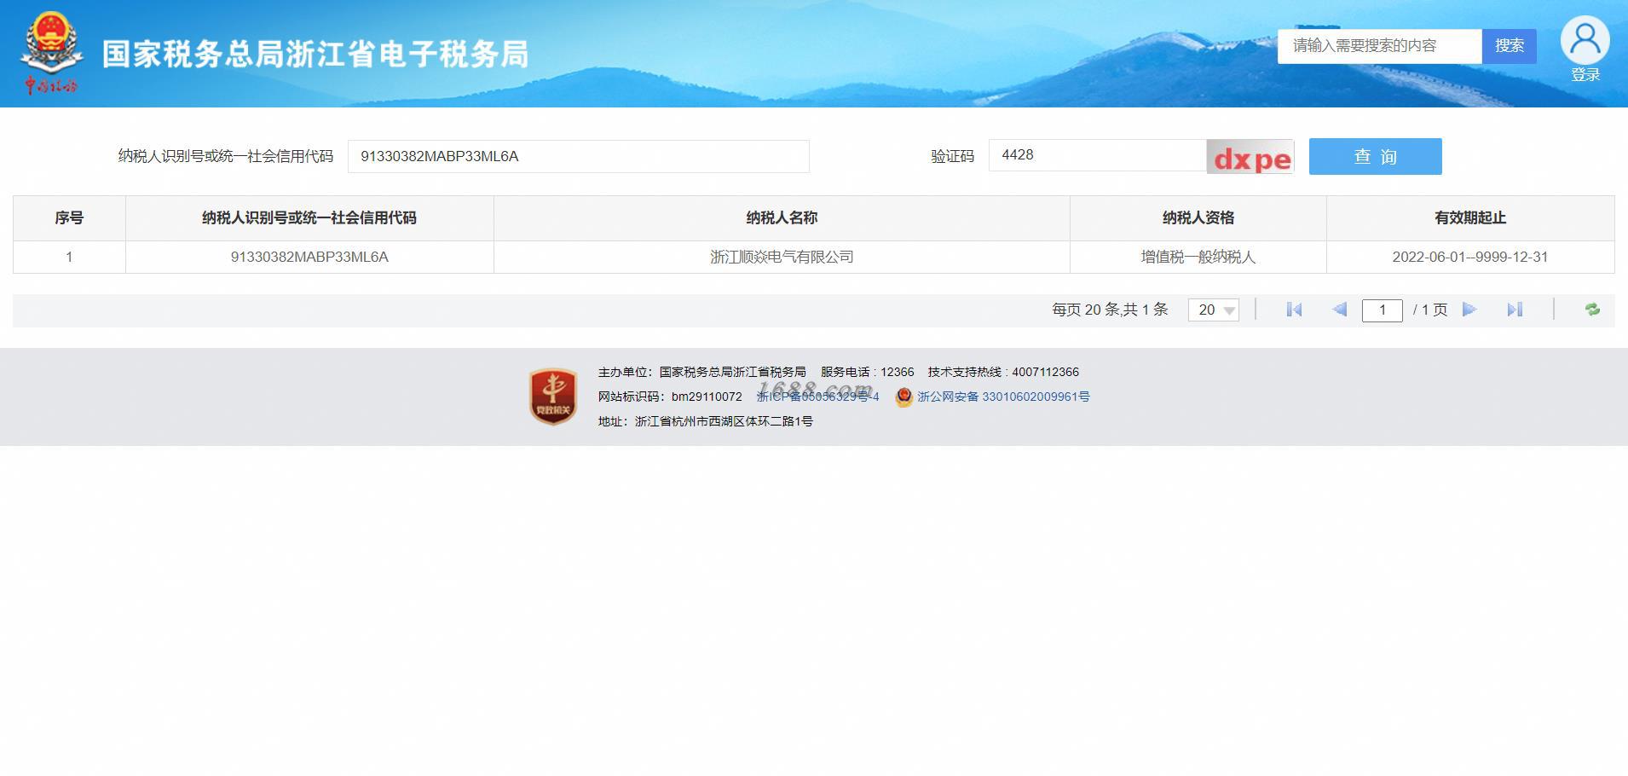Select cell 浙江顺焱电气有限公司
This screenshot has height=776, width=1628.
[782, 257]
